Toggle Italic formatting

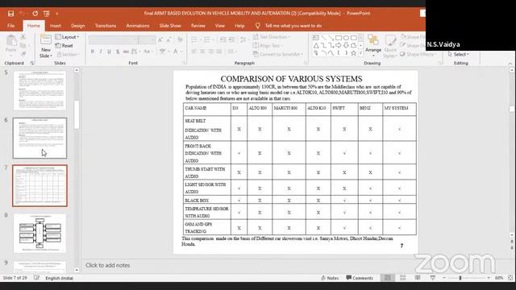[x=101, y=52]
